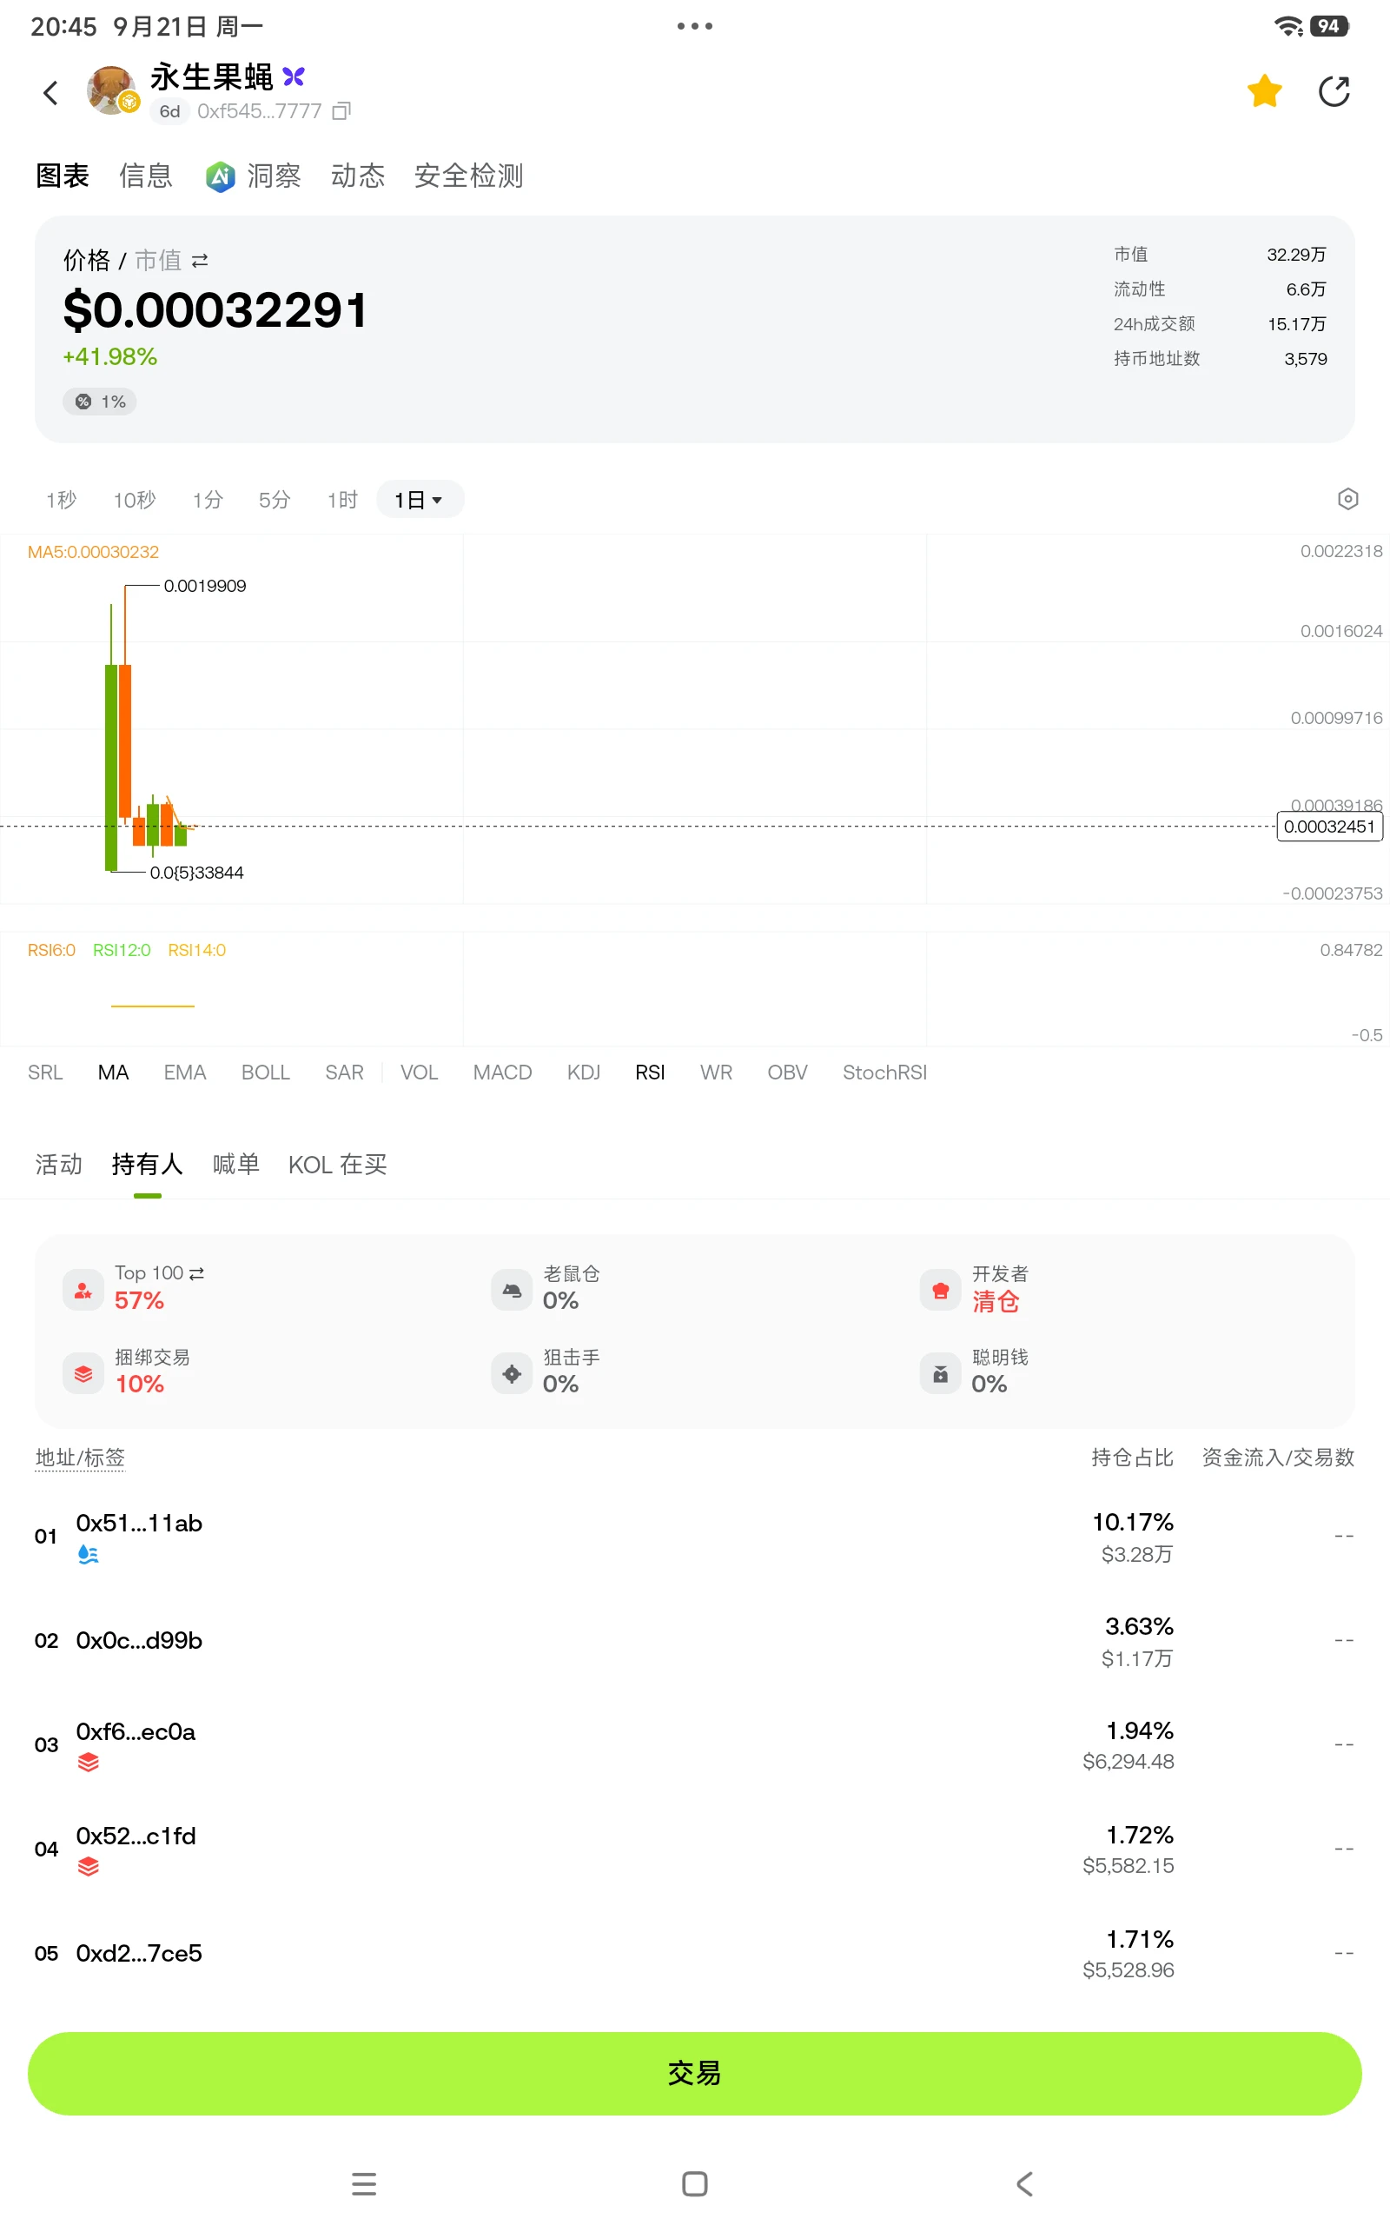Open the 动态 tab
1390x2225 pixels.
(x=358, y=176)
